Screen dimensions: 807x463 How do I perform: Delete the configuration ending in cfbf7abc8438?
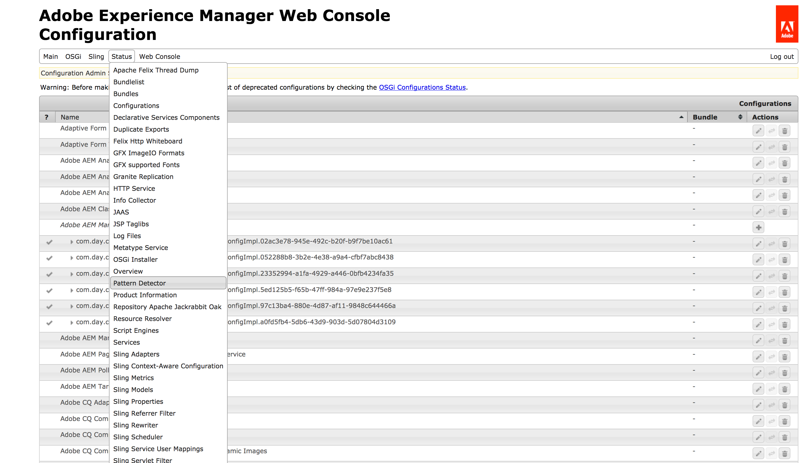click(785, 260)
